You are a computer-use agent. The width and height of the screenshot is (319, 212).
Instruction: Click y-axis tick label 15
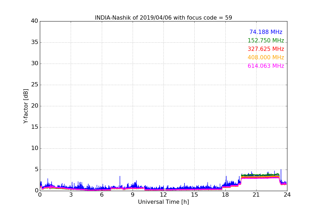35,127
